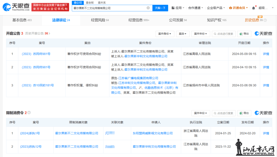Open 案件身份 filter dropdown
Screen dimensions: 277x157
click(x=165, y=34)
